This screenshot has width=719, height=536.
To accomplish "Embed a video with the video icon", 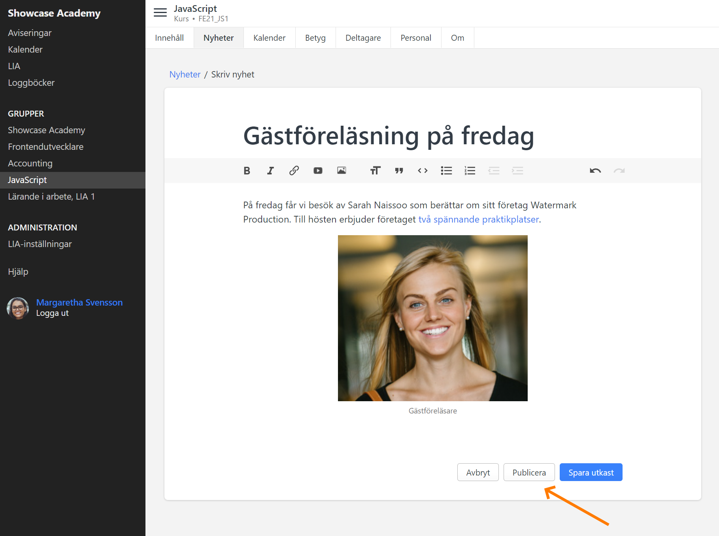I will tap(318, 171).
